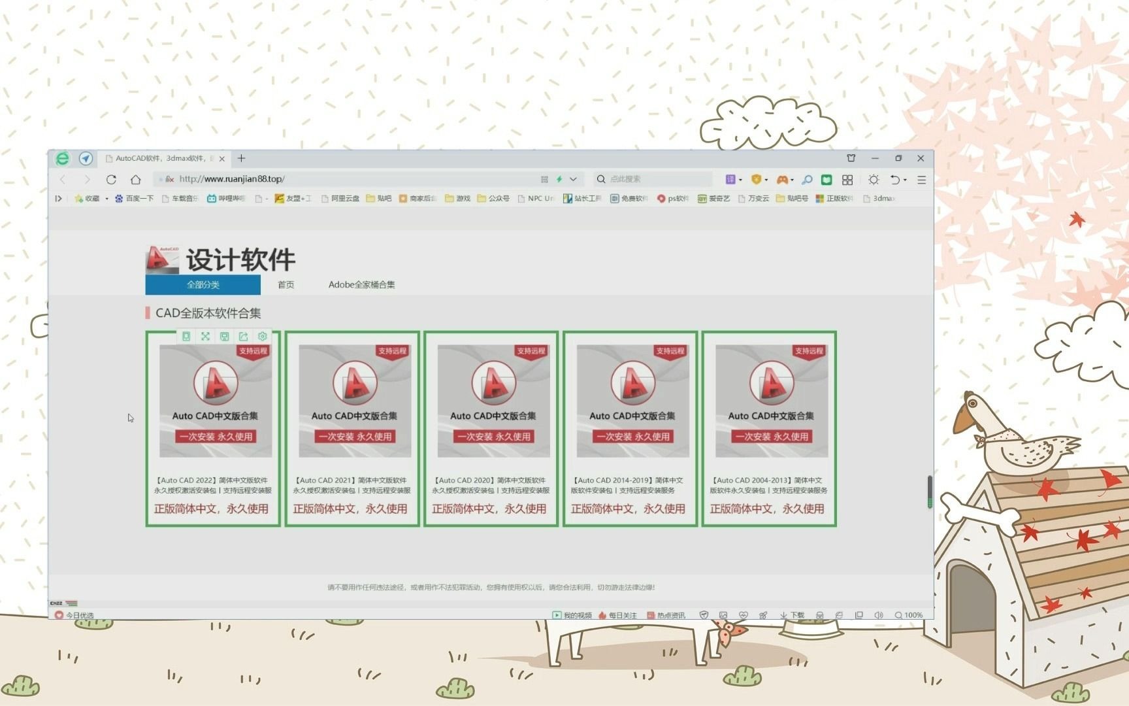Image resolution: width=1129 pixels, height=706 pixels.
Task: Click the green square extension icon
Action: coord(826,179)
